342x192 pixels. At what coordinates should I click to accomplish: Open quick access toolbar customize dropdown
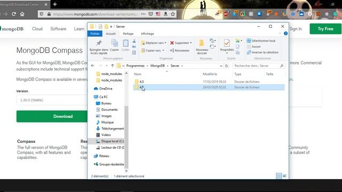(111, 27)
